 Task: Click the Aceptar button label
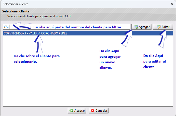coord(79,111)
